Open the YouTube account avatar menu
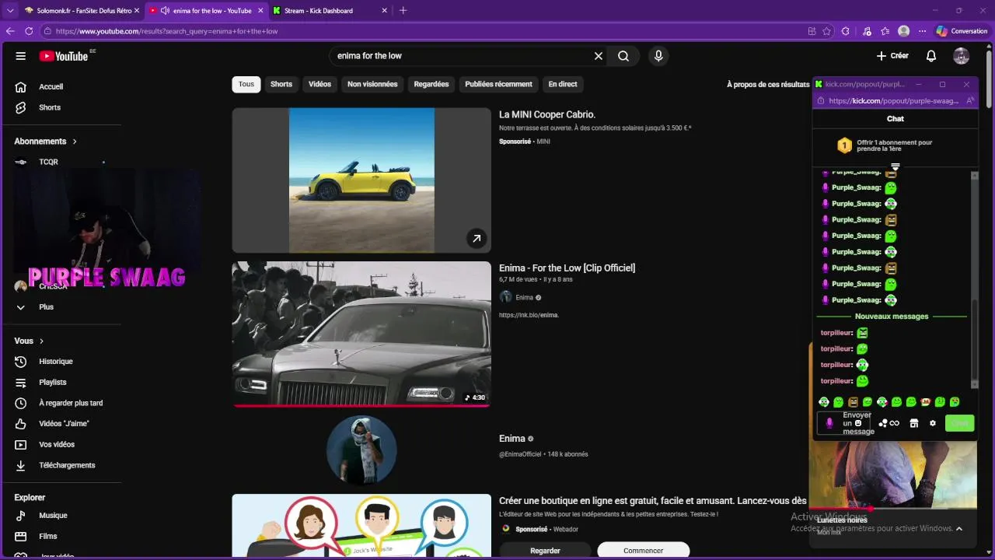Screen dimensions: 995x560 point(962,56)
